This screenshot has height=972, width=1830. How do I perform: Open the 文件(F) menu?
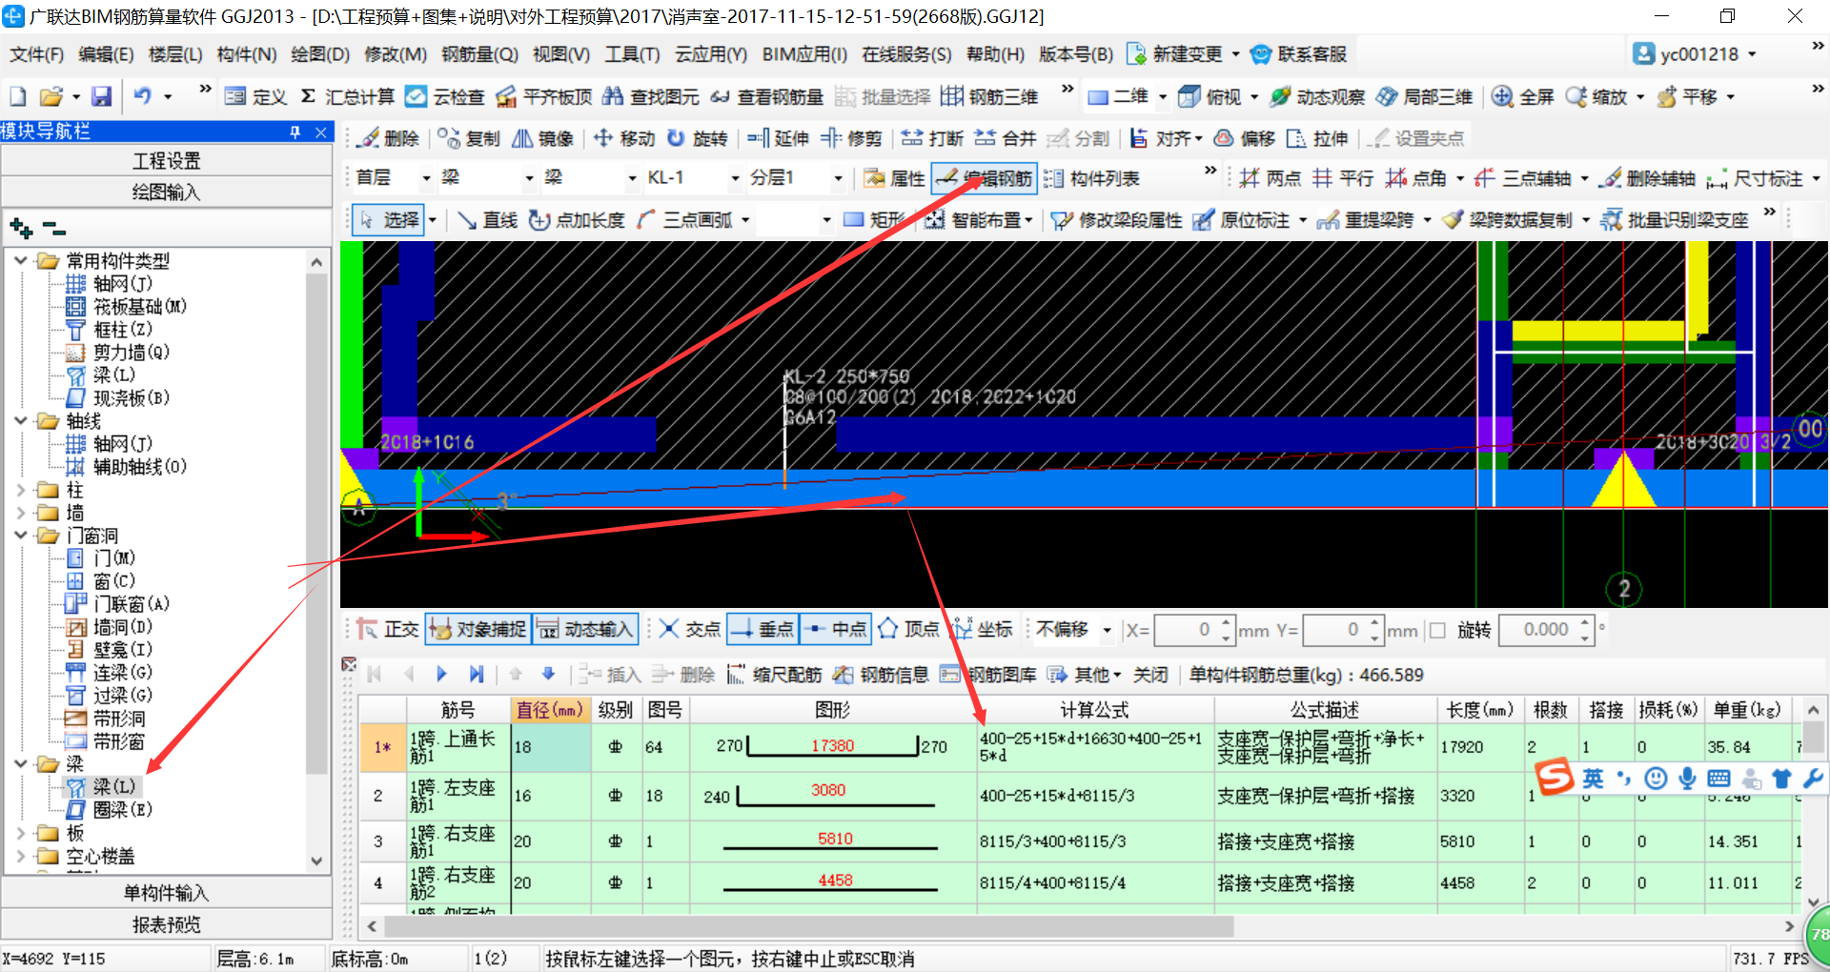(37, 54)
